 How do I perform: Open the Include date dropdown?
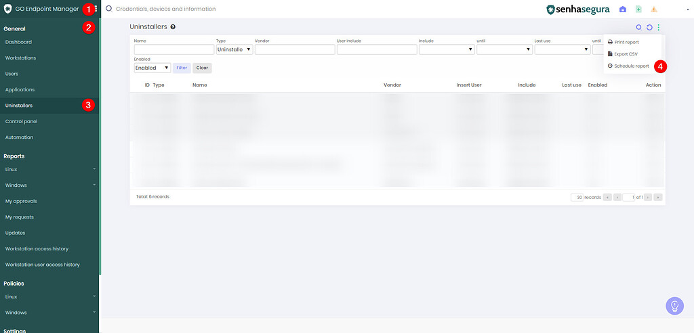point(447,49)
